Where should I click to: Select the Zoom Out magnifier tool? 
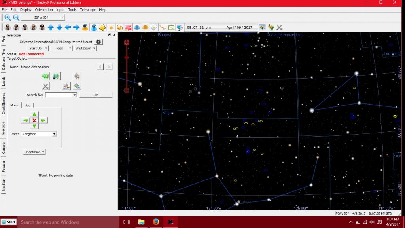16,17
